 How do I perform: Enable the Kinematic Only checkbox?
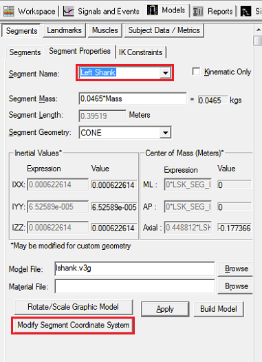(196, 72)
